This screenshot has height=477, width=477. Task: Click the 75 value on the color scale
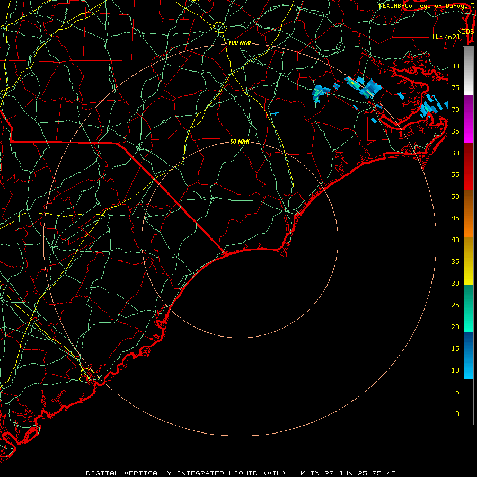click(455, 88)
